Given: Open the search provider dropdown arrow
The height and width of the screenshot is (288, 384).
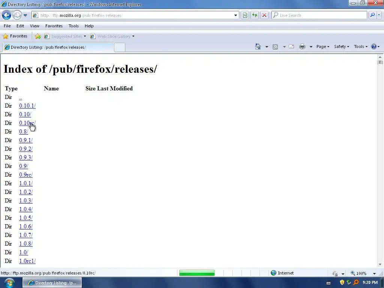Looking at the screenshot, I should [x=379, y=15].
